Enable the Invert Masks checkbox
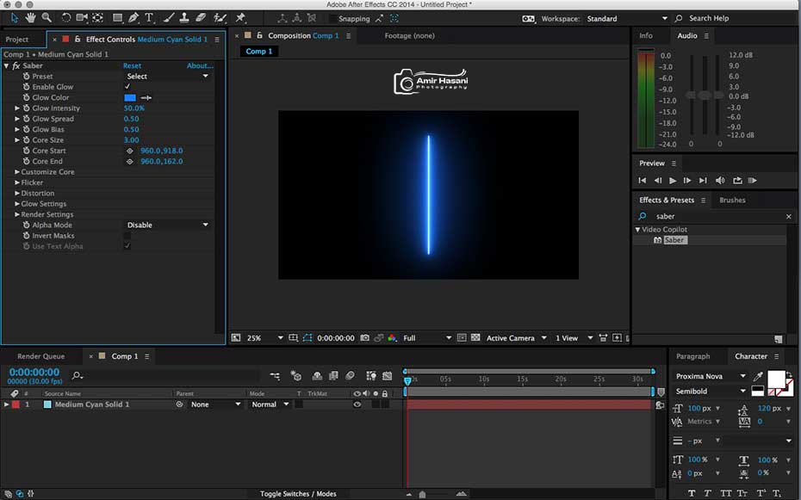This screenshot has width=801, height=500. 127,236
